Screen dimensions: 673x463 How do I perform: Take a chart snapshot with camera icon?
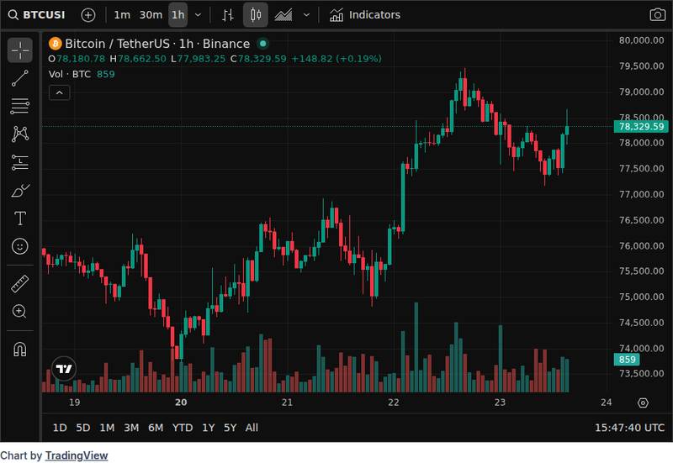(x=657, y=15)
